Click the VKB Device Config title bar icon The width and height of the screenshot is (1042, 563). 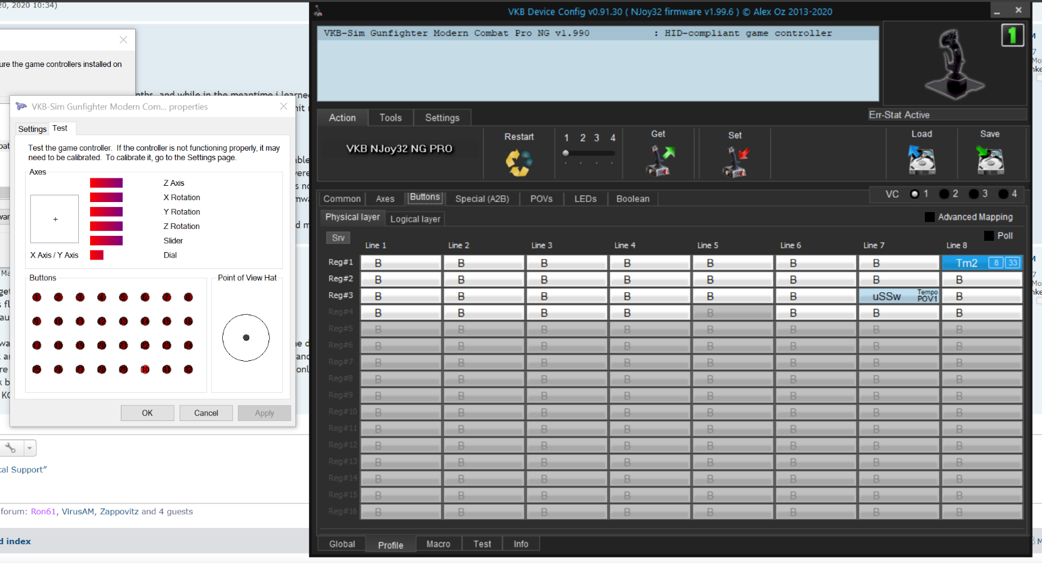tap(318, 11)
